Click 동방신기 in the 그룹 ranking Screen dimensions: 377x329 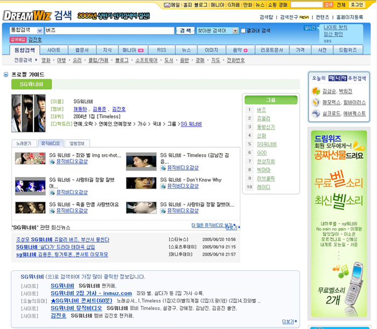click(x=266, y=127)
